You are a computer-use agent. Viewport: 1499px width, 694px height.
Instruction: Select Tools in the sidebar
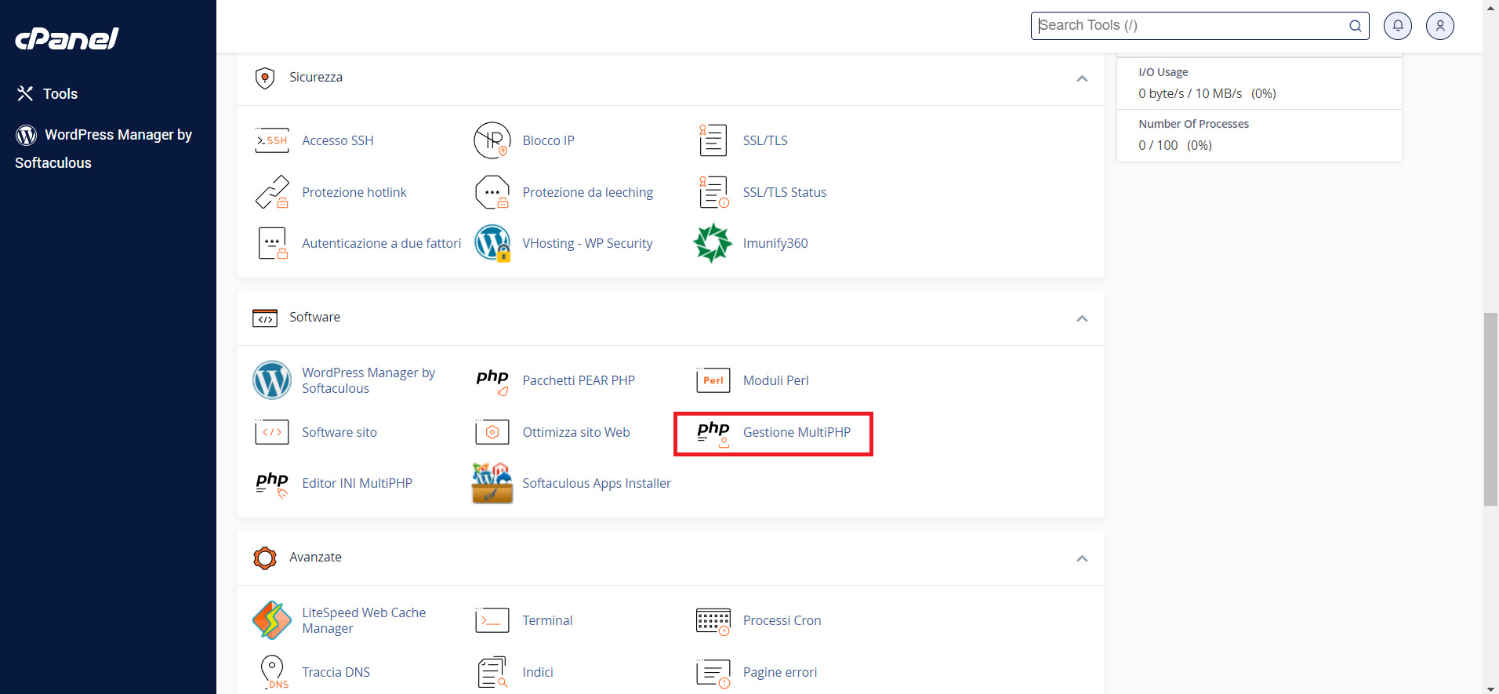[47, 94]
